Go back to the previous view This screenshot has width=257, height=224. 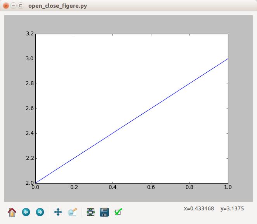(x=26, y=212)
